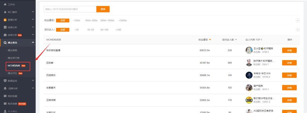Click the 电商分析 shopping bag icon
The height and width of the screenshot is (113, 307).
pyautogui.click(x=5, y=35)
